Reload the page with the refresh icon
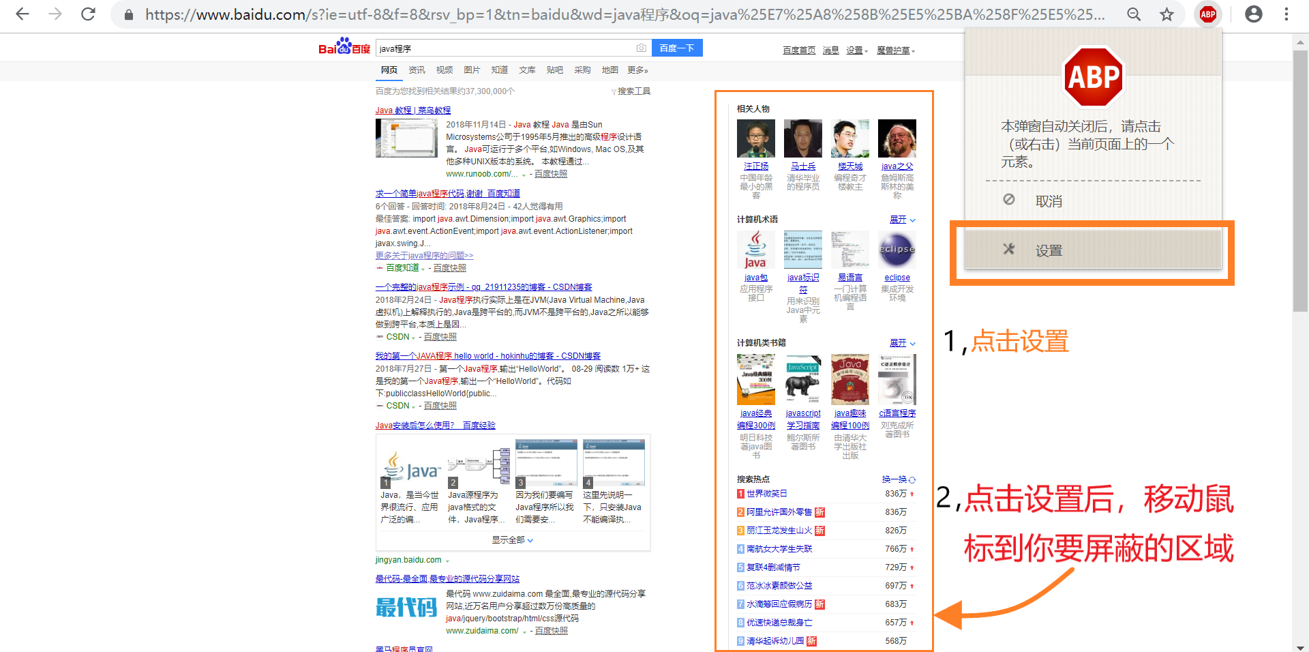This screenshot has height=652, width=1309. (88, 14)
